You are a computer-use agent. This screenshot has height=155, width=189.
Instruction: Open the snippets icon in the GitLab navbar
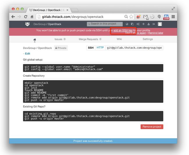[x=132, y=24]
